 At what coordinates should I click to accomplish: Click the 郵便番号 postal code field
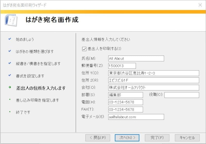122,66
